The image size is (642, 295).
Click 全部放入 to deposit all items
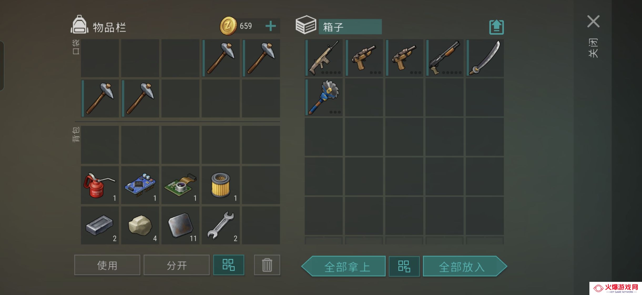coord(465,266)
